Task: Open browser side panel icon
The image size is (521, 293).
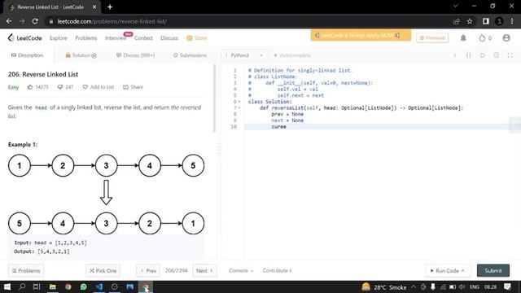Action: point(486,21)
